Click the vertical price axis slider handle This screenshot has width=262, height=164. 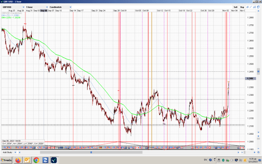click(x=258, y=71)
